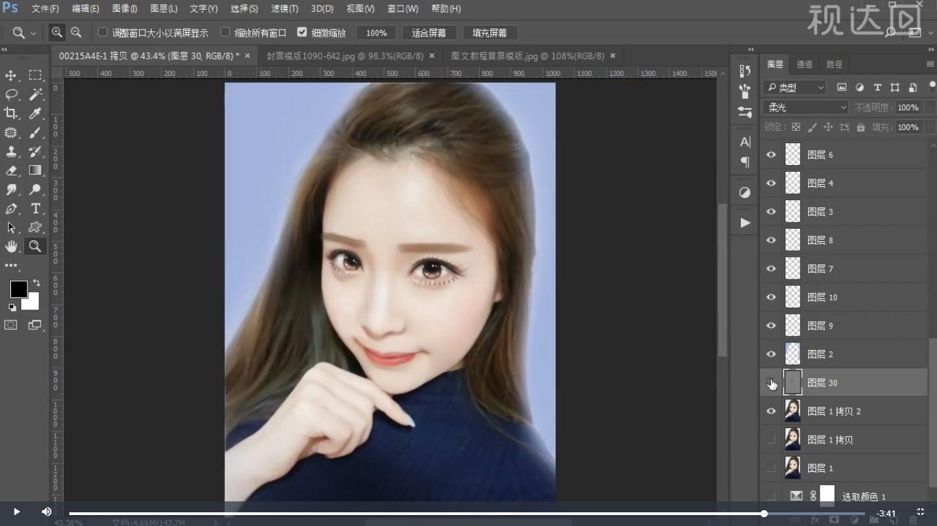Viewport: 937px width, 526px height.
Task: Select the Rectangular Marquee tool
Action: 35,75
